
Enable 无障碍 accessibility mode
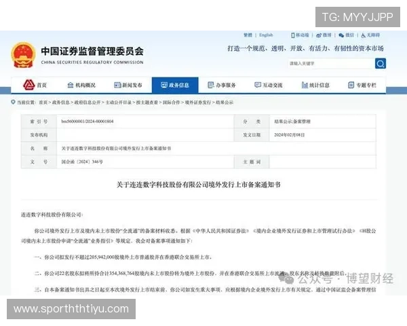(370, 35)
